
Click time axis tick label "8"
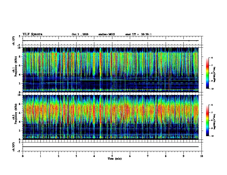166,156
